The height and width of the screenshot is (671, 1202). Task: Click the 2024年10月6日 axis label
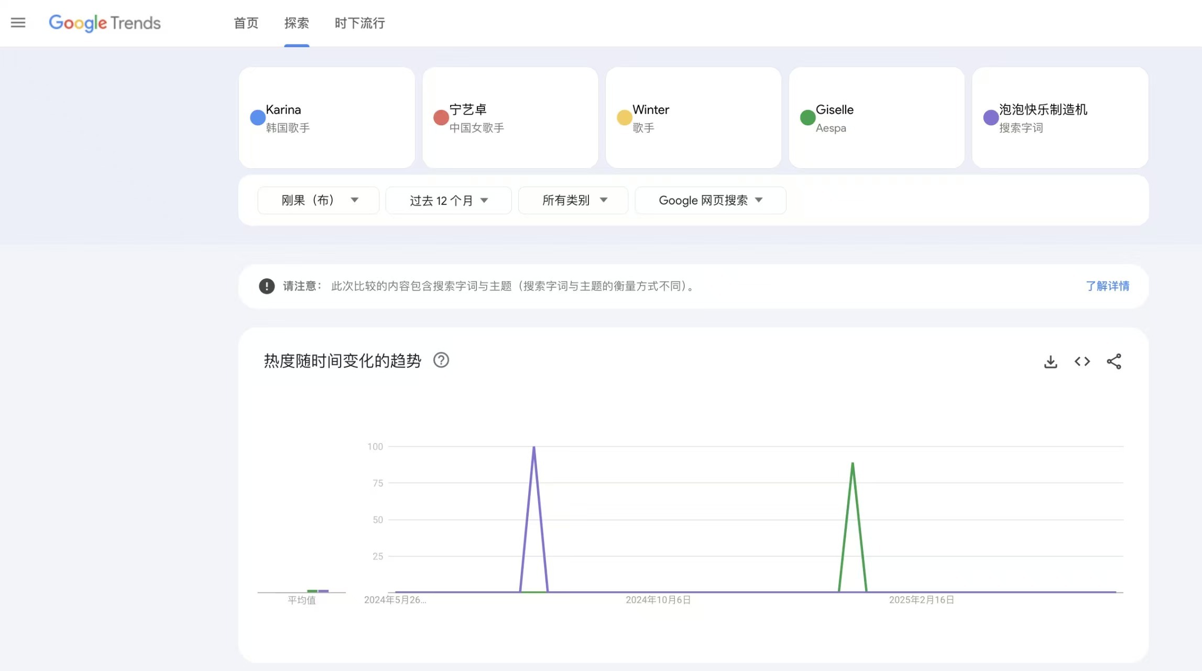[658, 600]
